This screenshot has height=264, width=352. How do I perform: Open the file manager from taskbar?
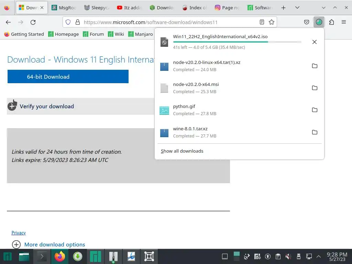(24, 256)
